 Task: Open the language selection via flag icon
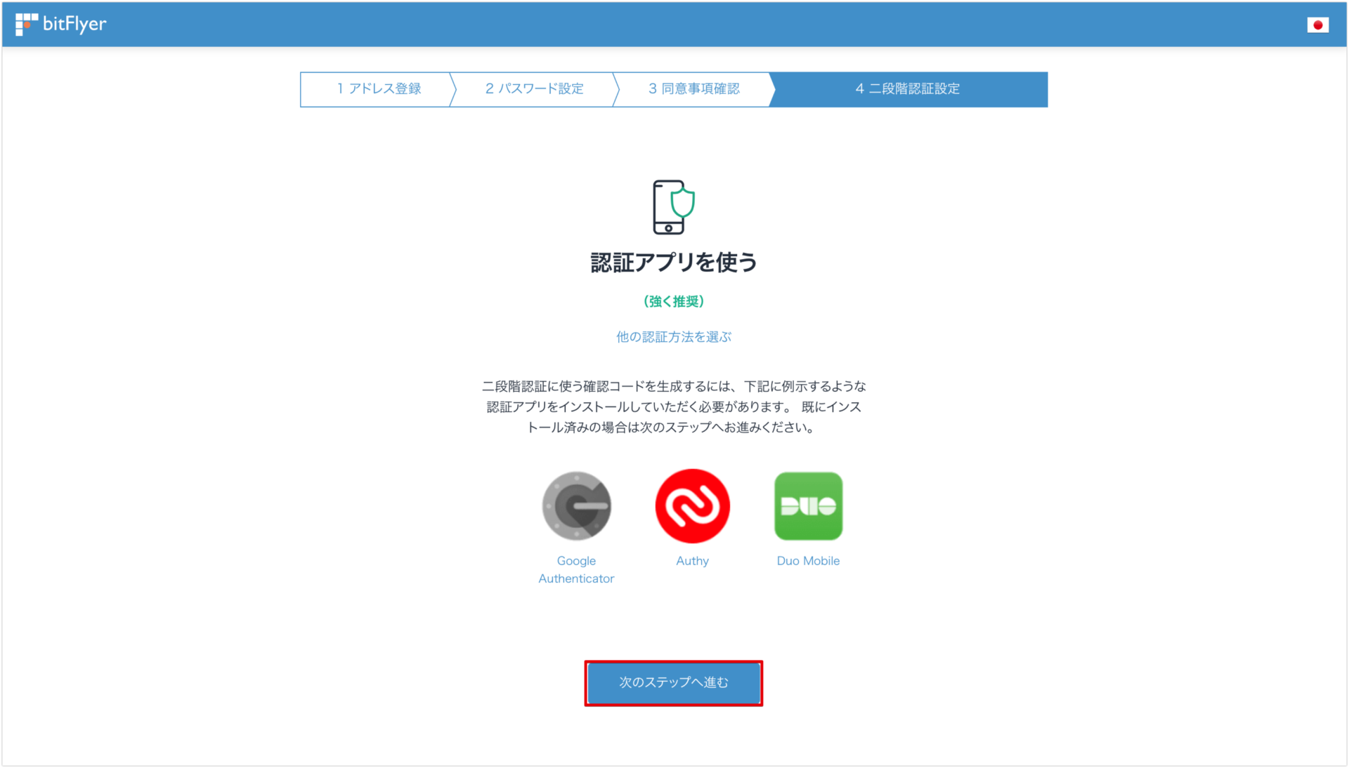pos(1318,24)
